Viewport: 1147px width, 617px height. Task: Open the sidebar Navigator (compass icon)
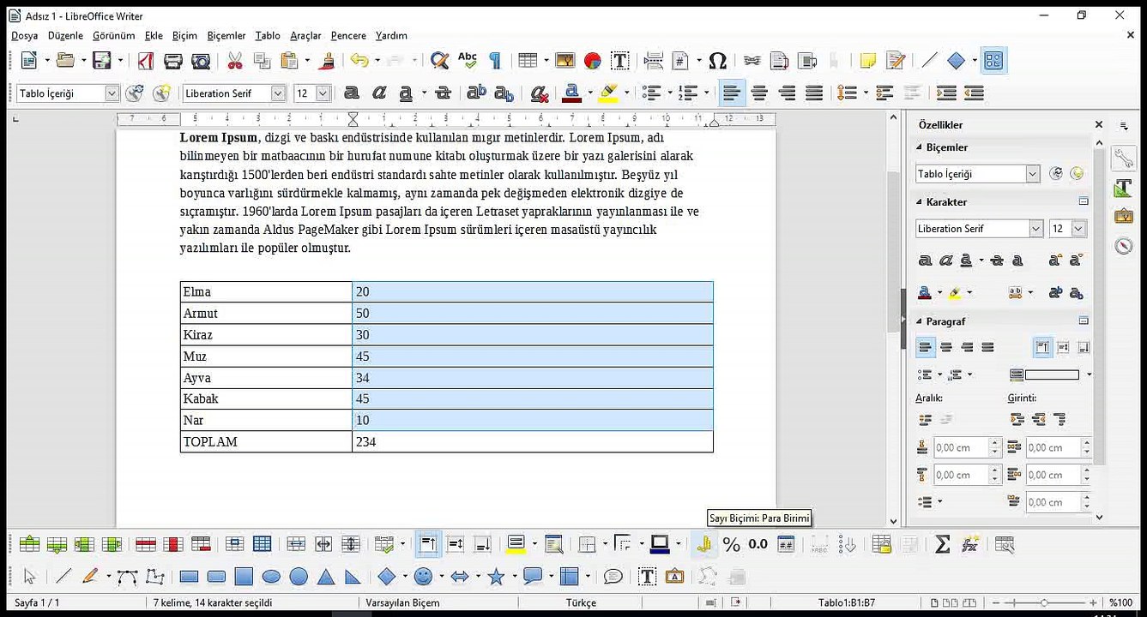(x=1124, y=246)
